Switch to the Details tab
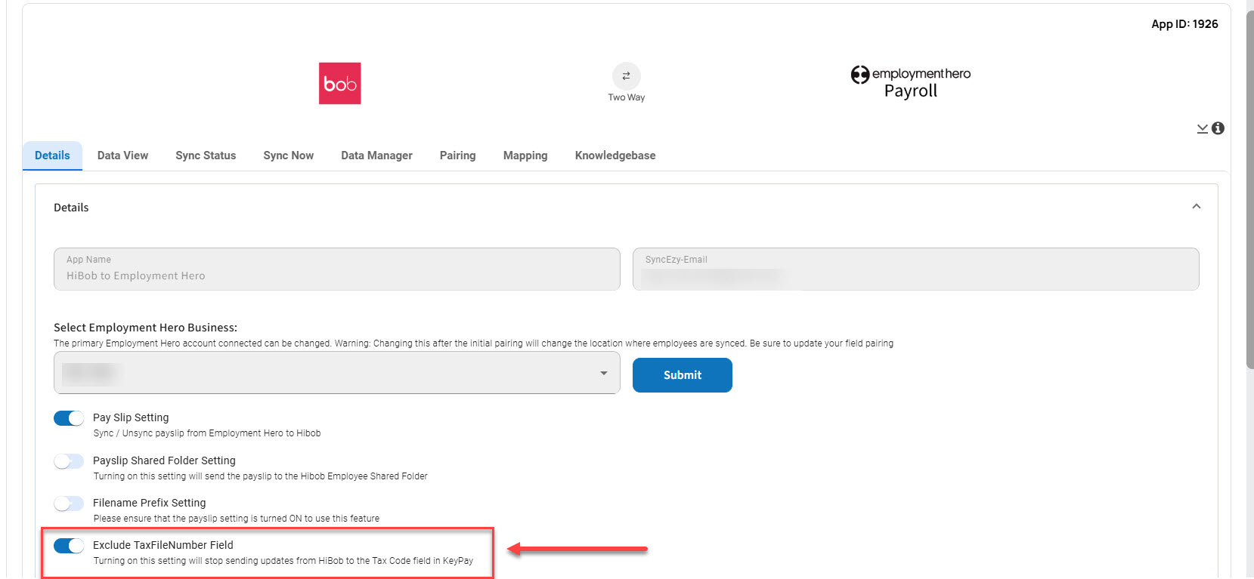Screen dimensions: 1254x579 point(52,156)
